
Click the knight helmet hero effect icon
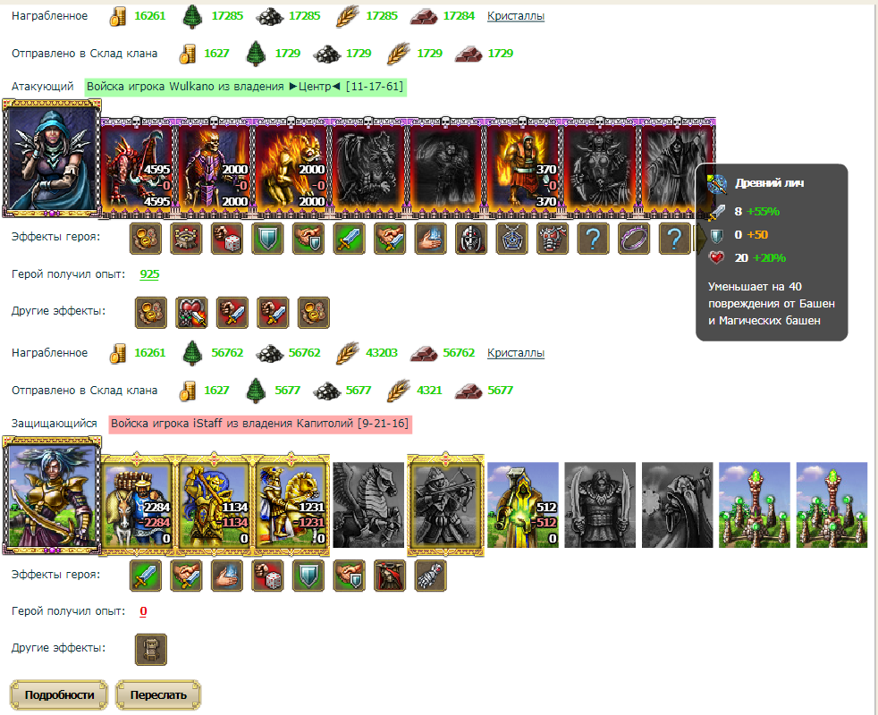(471, 239)
